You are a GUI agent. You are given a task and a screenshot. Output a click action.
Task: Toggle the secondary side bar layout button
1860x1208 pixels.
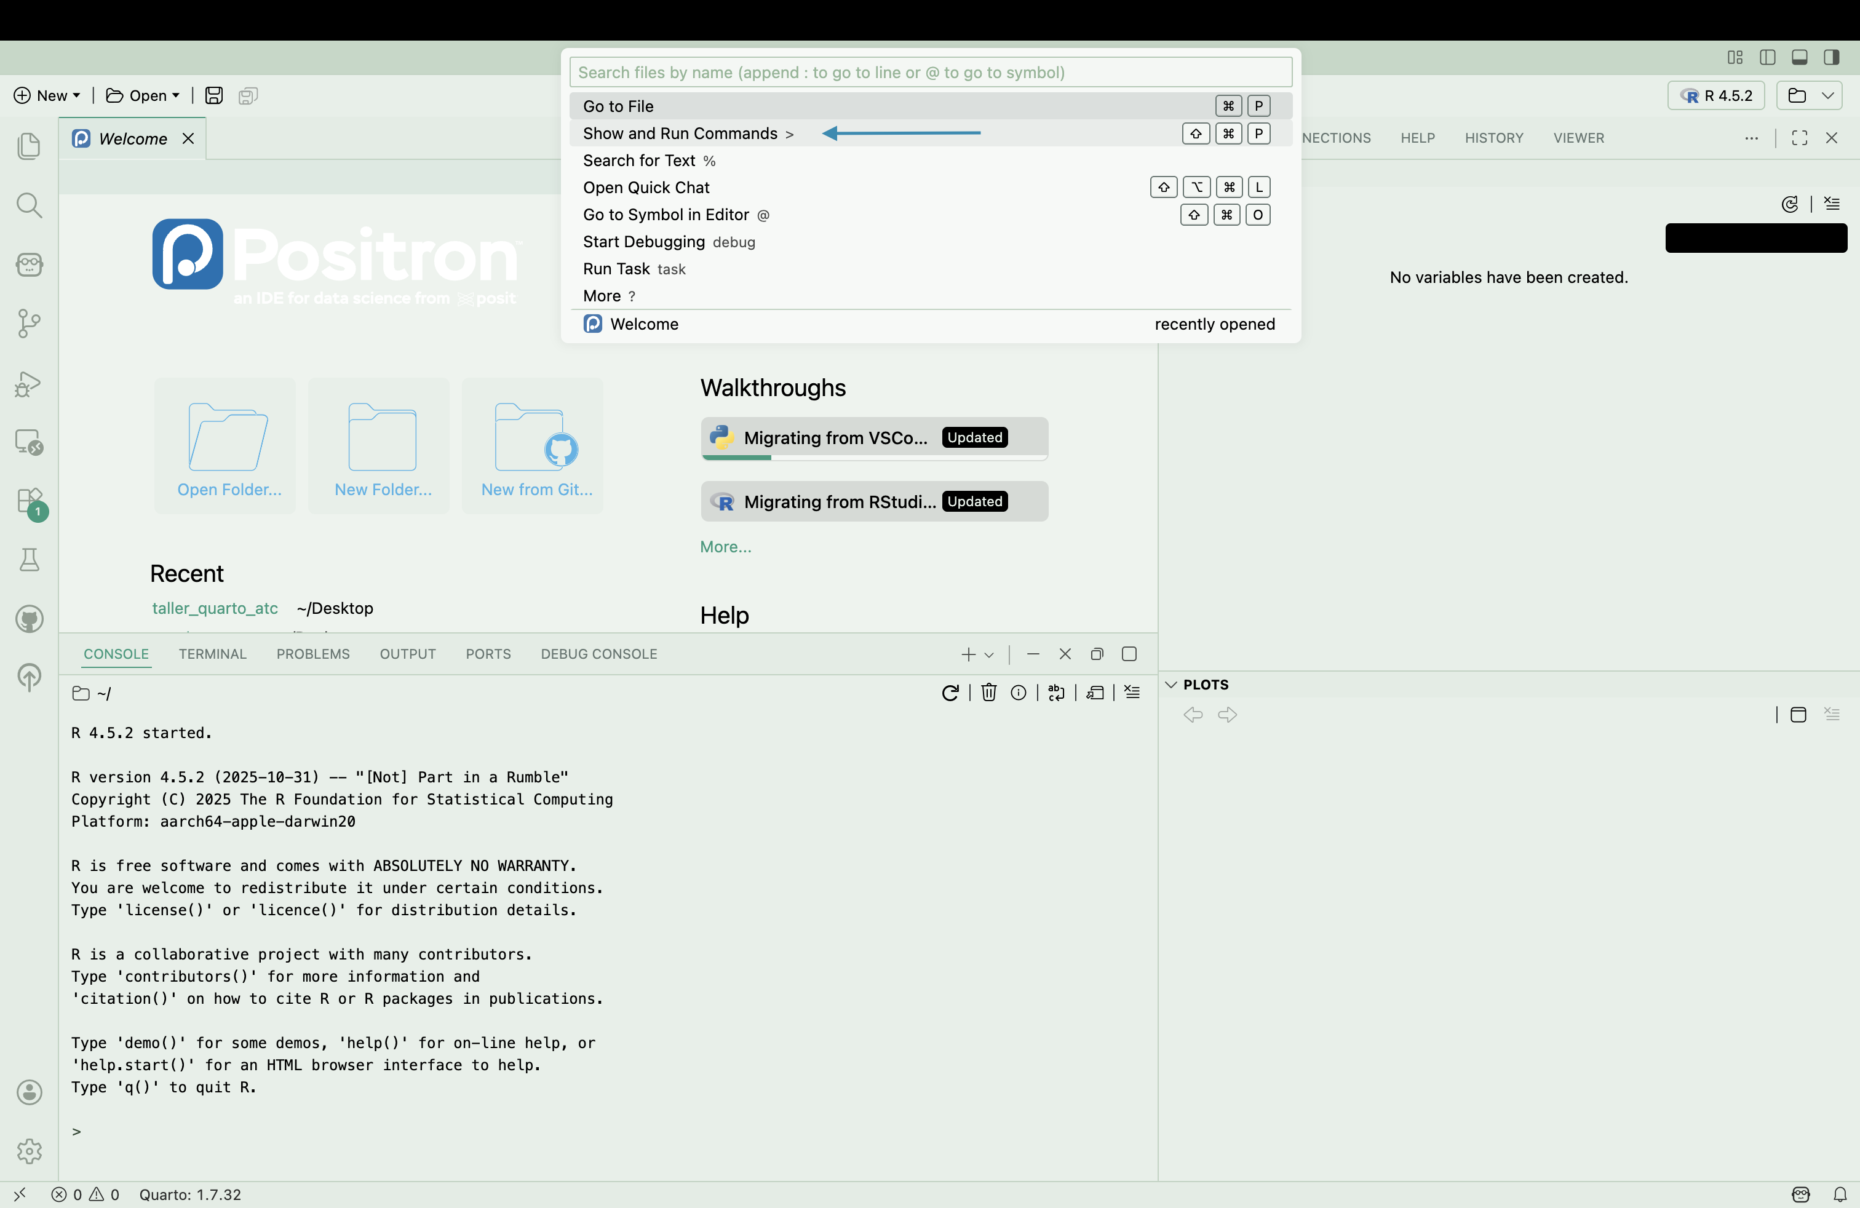pyautogui.click(x=1831, y=57)
